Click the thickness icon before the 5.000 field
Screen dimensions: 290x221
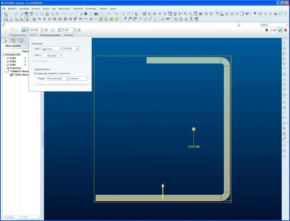(x=60, y=30)
